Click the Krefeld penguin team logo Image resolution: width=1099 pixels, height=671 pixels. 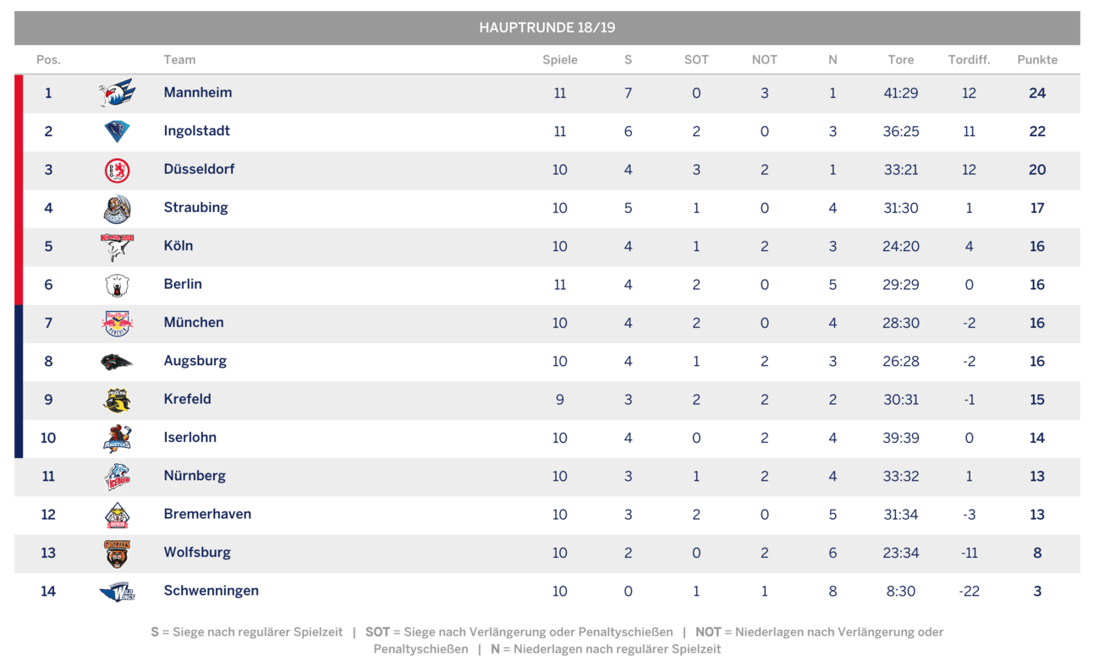tap(117, 400)
